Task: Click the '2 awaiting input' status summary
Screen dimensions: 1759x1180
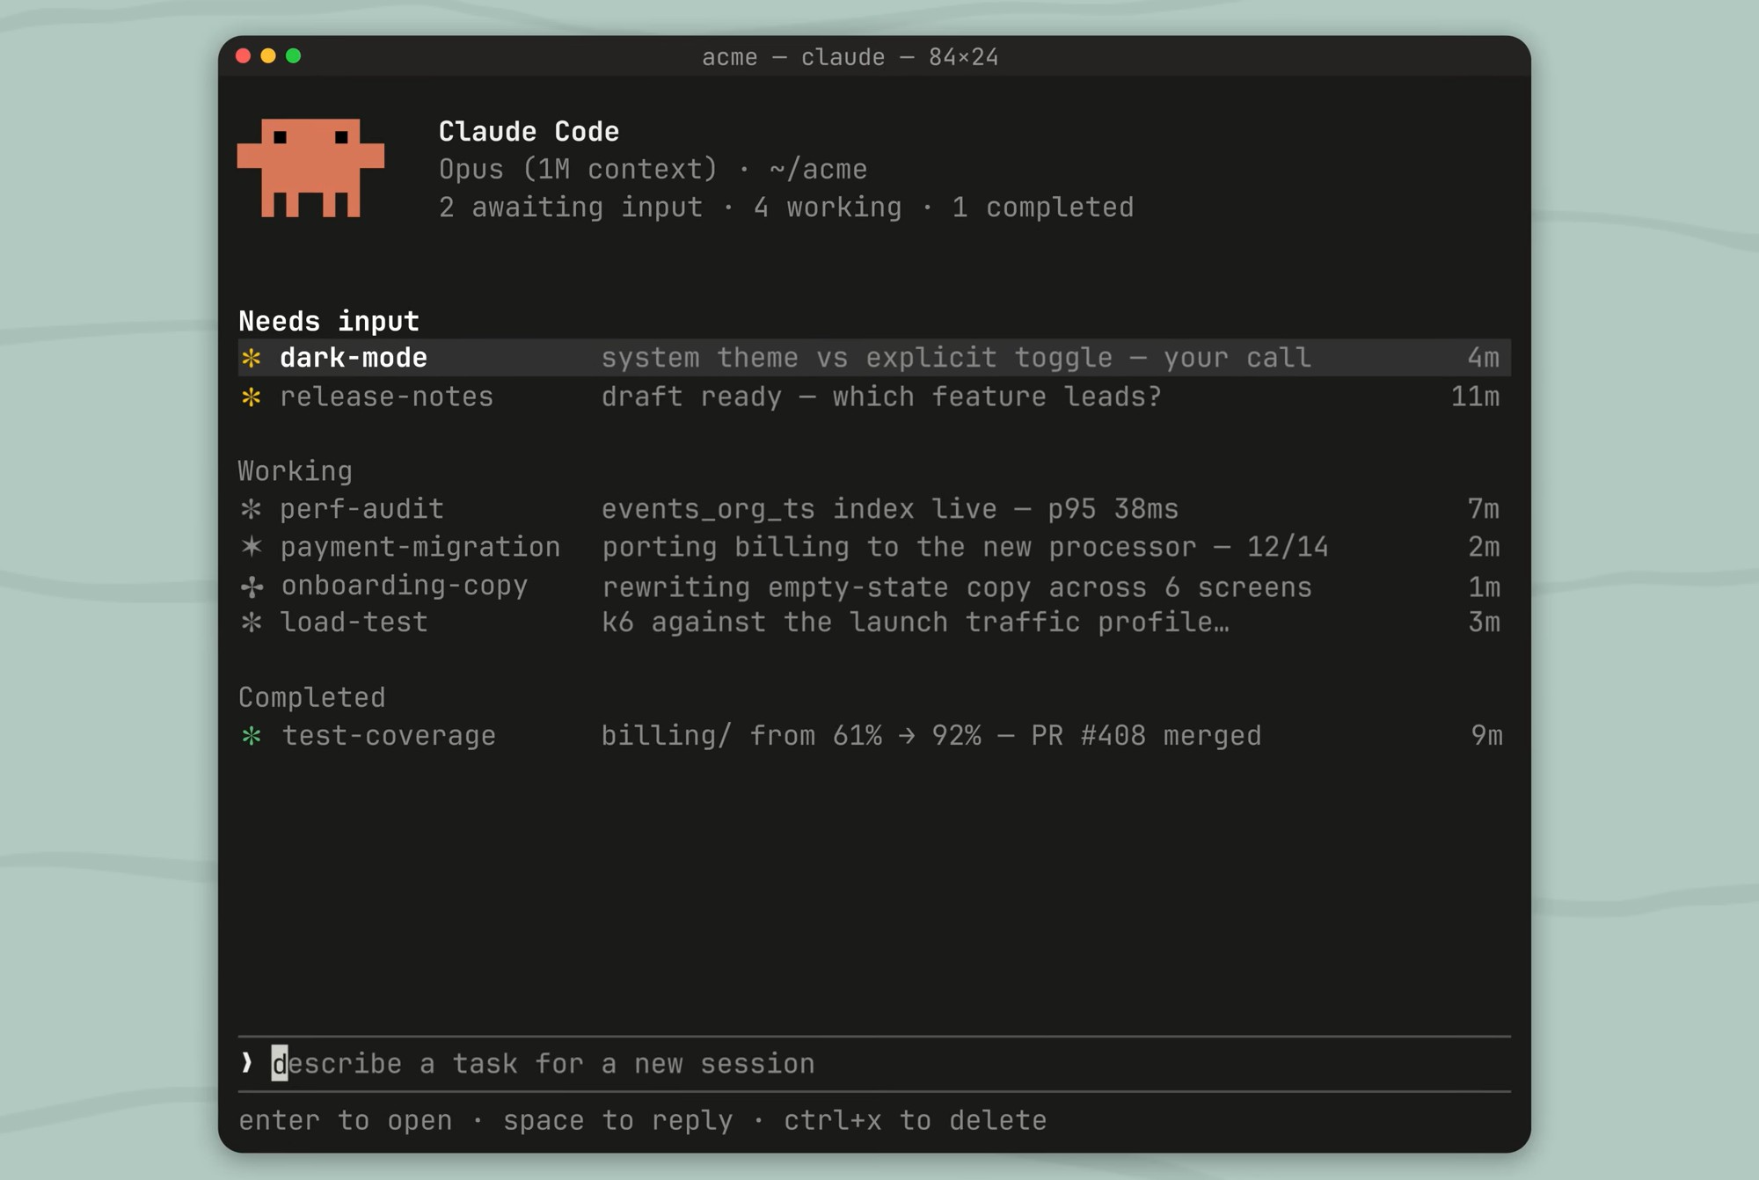Action: pos(571,208)
